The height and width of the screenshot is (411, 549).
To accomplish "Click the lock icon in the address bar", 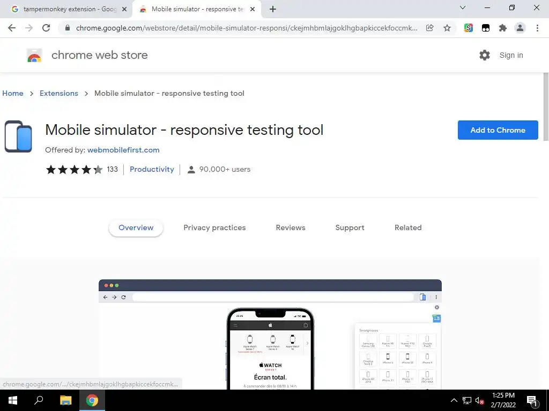I will pos(68,28).
